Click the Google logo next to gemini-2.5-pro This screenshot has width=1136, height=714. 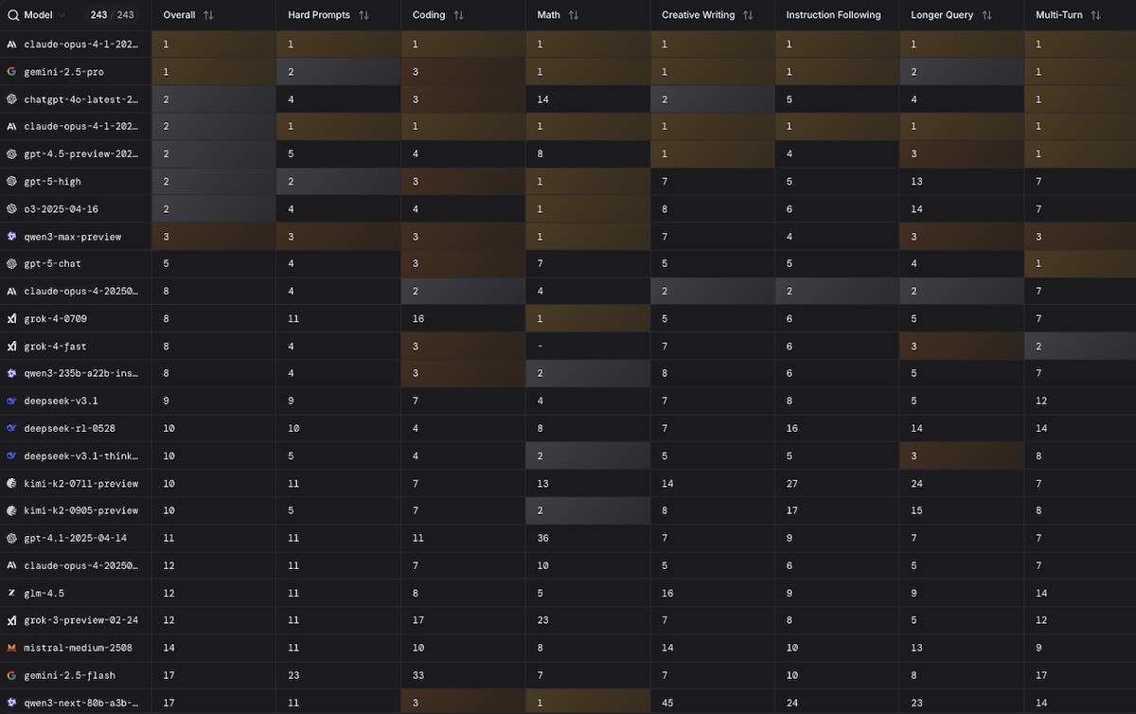(x=11, y=71)
